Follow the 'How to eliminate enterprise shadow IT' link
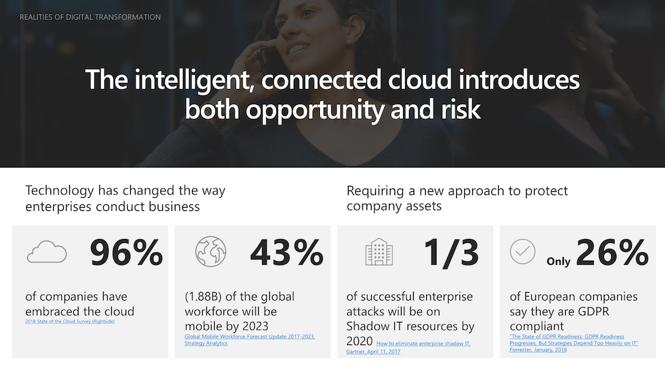 [x=424, y=343]
